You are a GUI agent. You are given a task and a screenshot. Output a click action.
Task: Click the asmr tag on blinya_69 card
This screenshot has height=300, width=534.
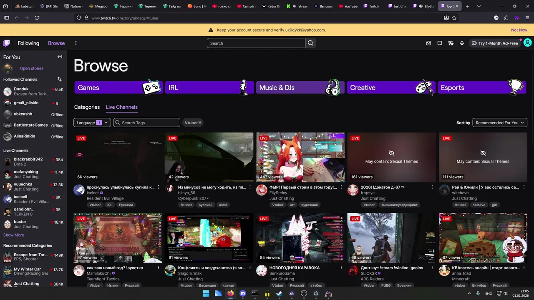223,205
